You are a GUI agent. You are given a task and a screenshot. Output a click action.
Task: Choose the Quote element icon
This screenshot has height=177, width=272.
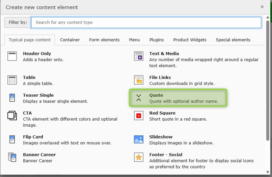139,98
